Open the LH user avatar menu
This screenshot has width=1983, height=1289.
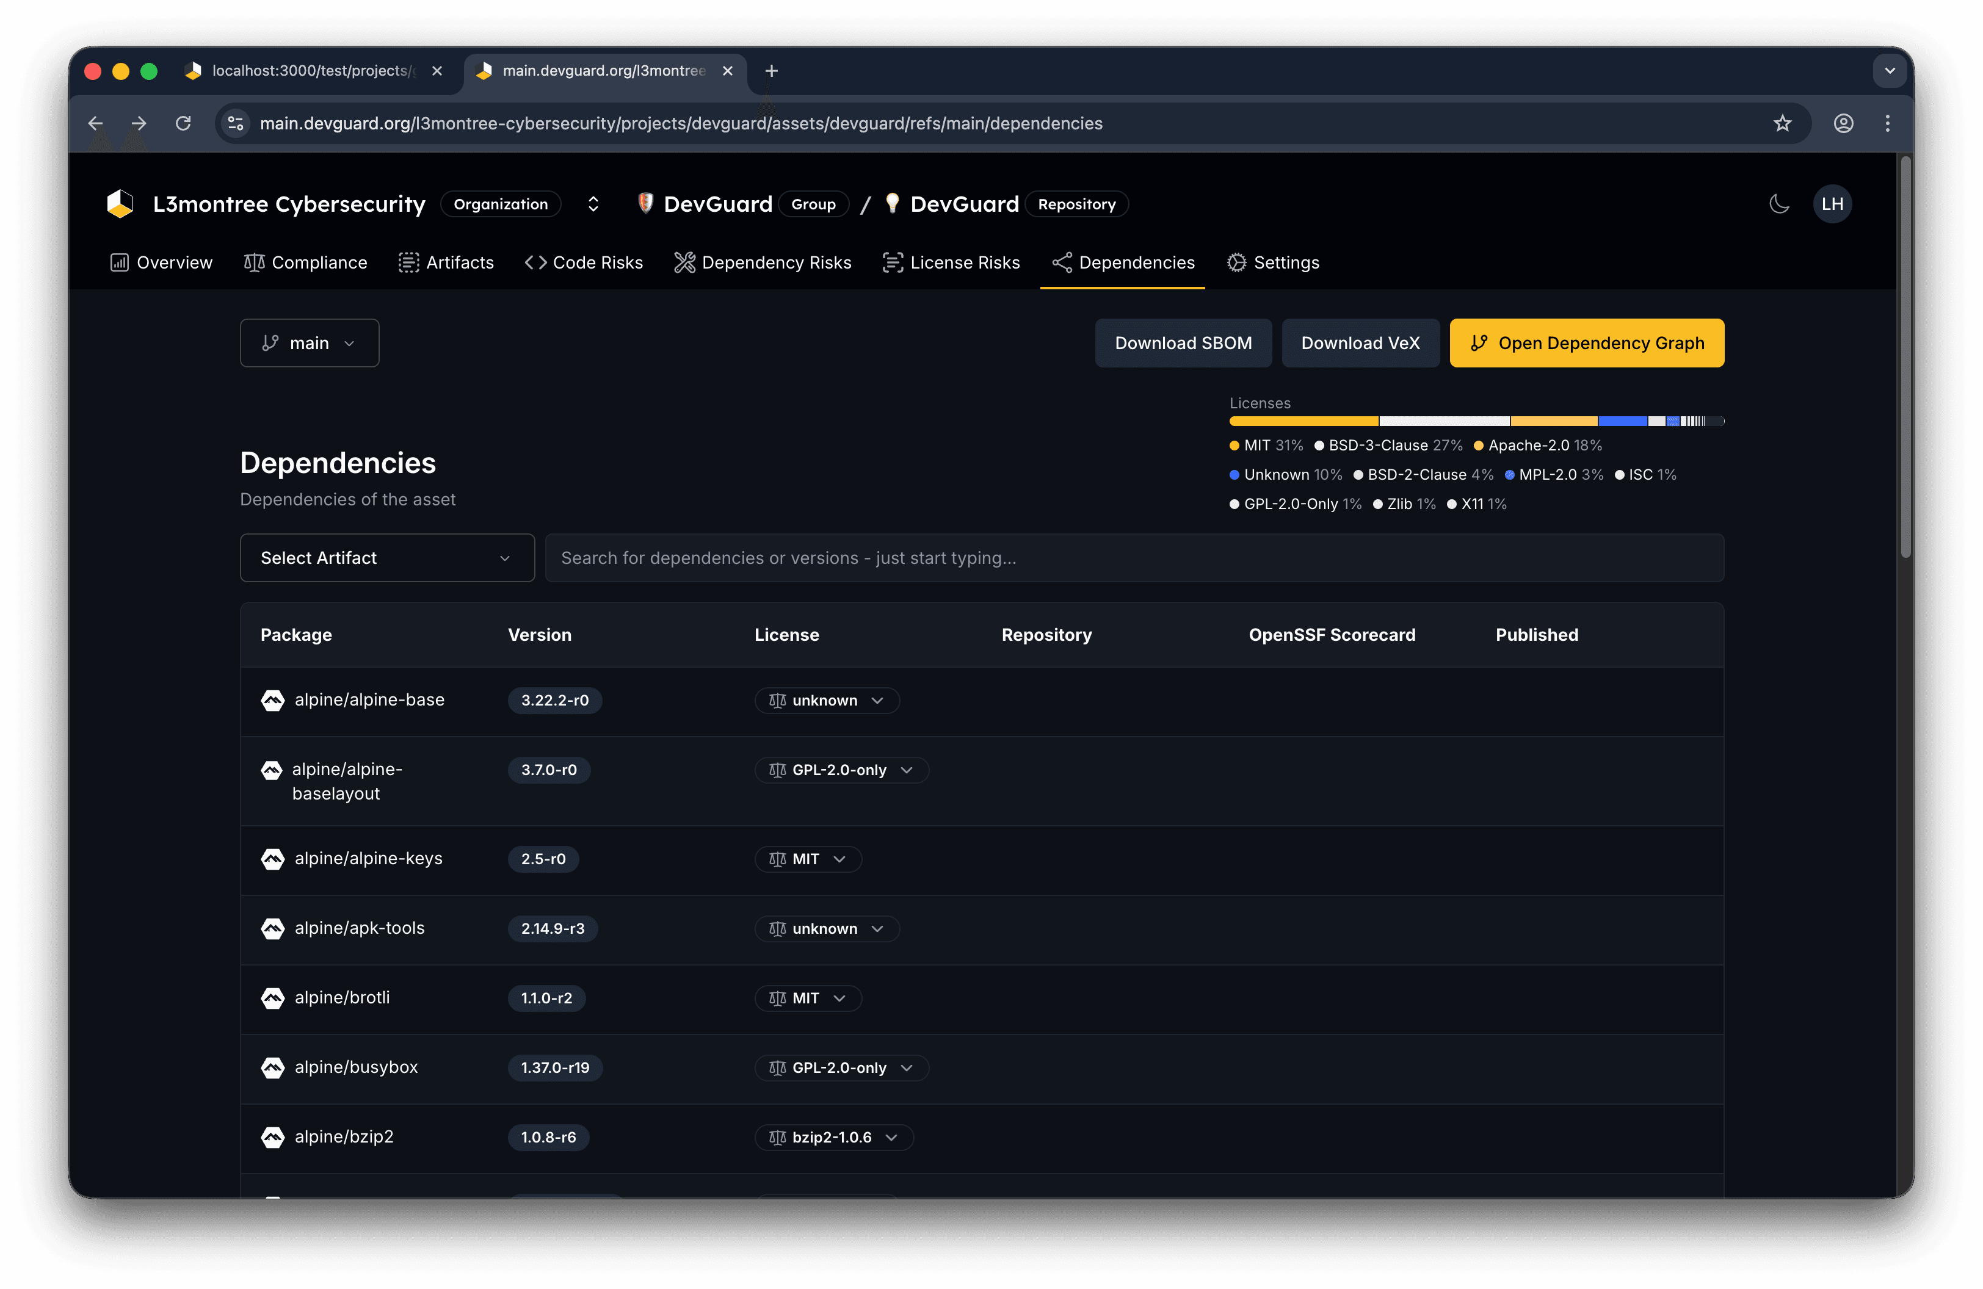(x=1832, y=204)
